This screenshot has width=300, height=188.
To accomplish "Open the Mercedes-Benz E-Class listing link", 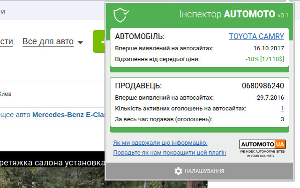I will pyautogui.click(x=52, y=115).
